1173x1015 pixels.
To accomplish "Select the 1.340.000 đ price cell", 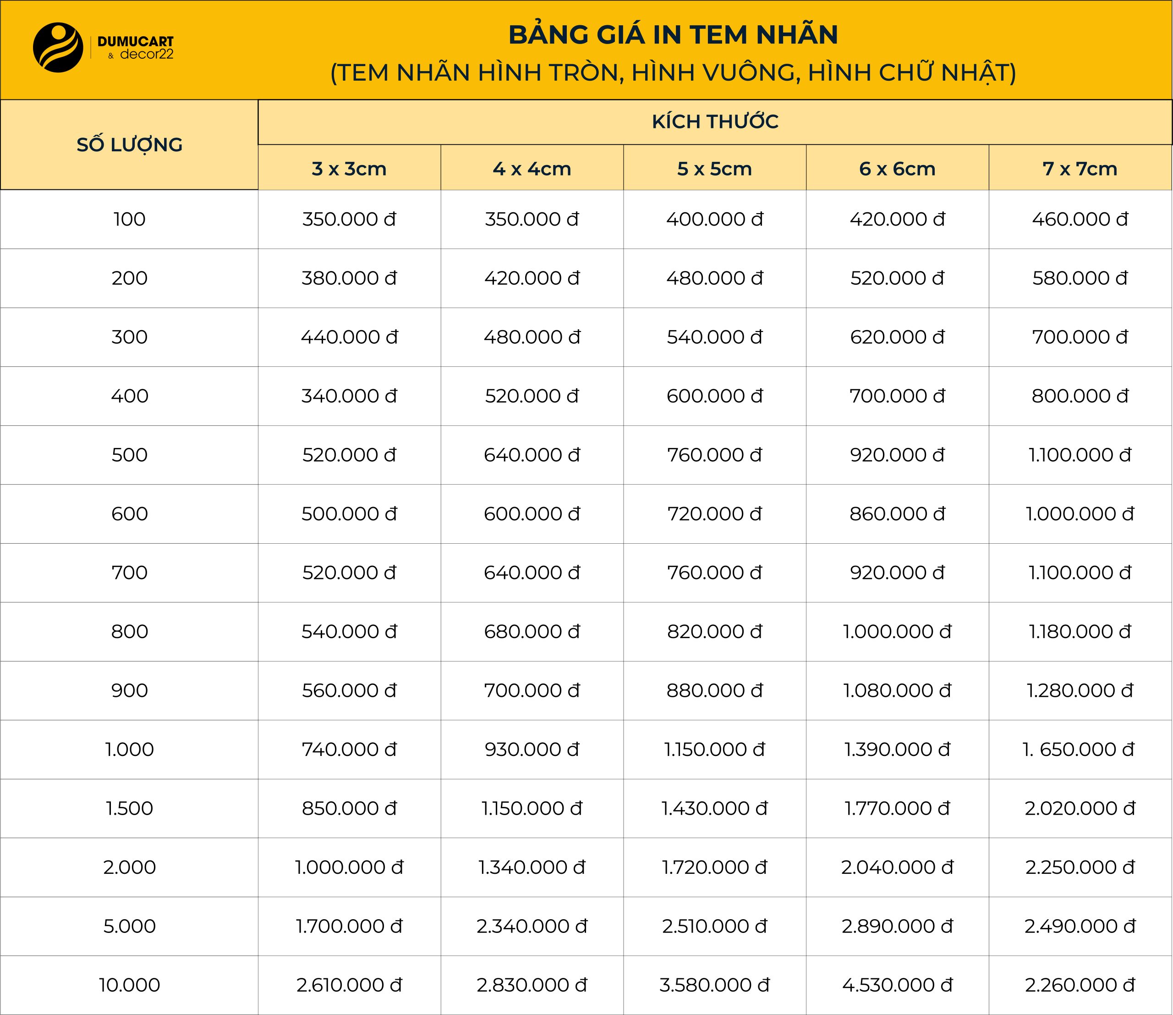I will (532, 867).
